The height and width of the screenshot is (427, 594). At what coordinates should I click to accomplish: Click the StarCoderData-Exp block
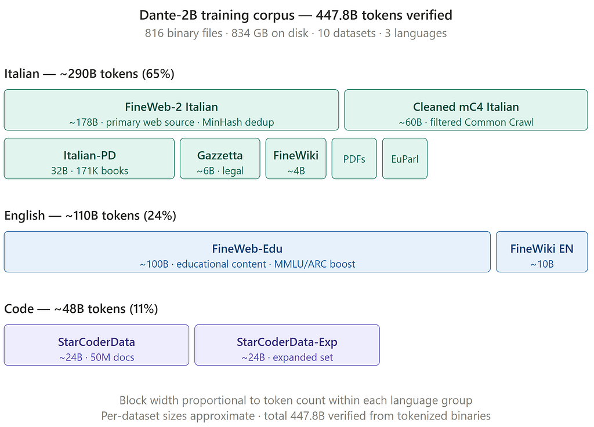(287, 345)
